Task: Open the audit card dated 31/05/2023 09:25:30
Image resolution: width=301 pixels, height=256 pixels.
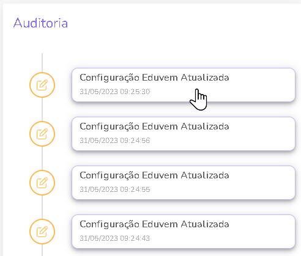Action: pyautogui.click(x=184, y=85)
